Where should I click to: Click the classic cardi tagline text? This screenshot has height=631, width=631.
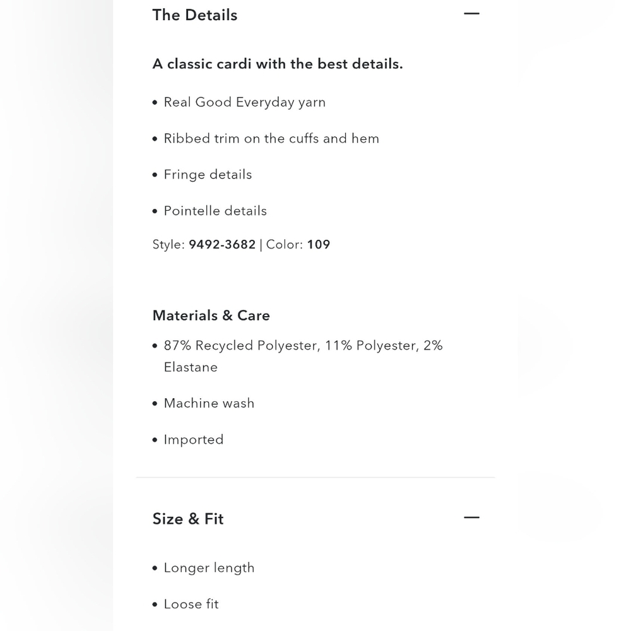[278, 64]
